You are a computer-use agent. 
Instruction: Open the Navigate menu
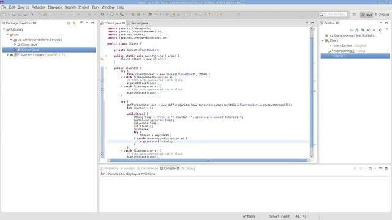point(55,7)
